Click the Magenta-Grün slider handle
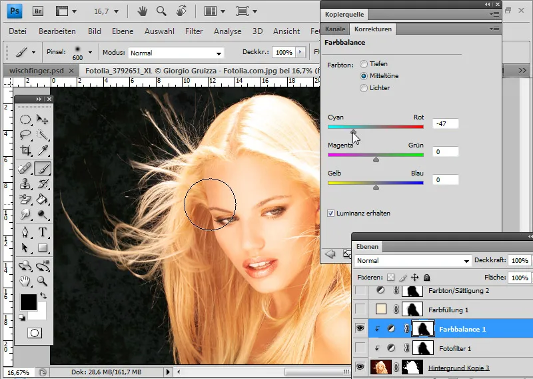This screenshot has width=533, height=379. pyautogui.click(x=376, y=159)
